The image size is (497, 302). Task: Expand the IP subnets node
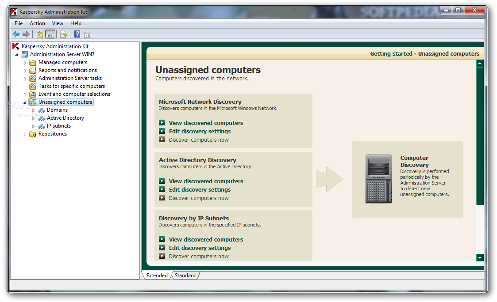click(x=33, y=126)
